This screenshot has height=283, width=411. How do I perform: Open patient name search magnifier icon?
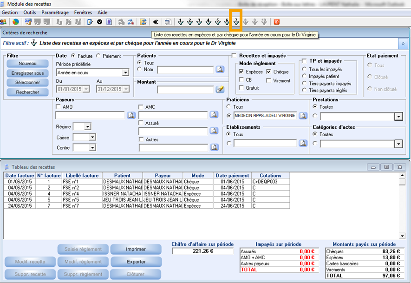point(220,70)
